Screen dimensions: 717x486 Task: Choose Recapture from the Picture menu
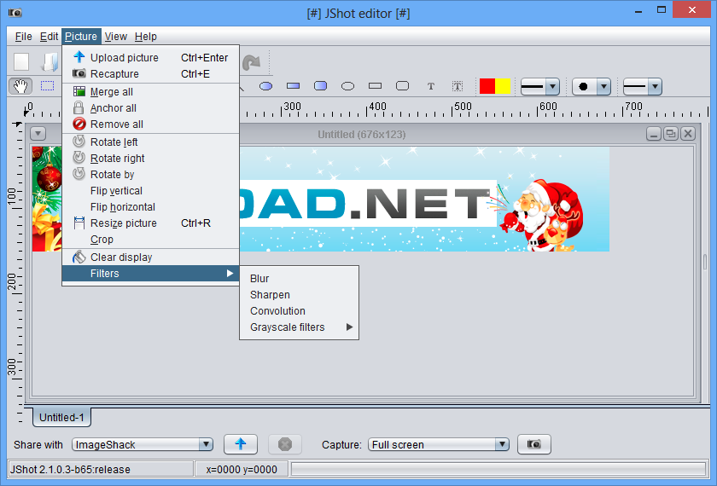click(x=150, y=73)
